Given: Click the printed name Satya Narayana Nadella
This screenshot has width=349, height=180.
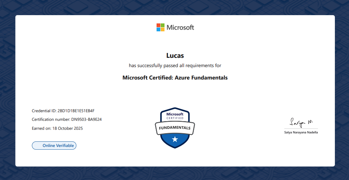Looking at the screenshot, I should 301,132.
